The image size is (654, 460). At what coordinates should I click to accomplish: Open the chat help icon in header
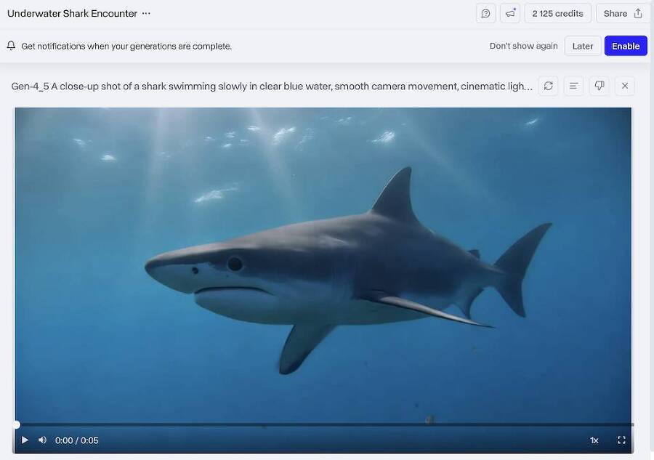pyautogui.click(x=485, y=14)
